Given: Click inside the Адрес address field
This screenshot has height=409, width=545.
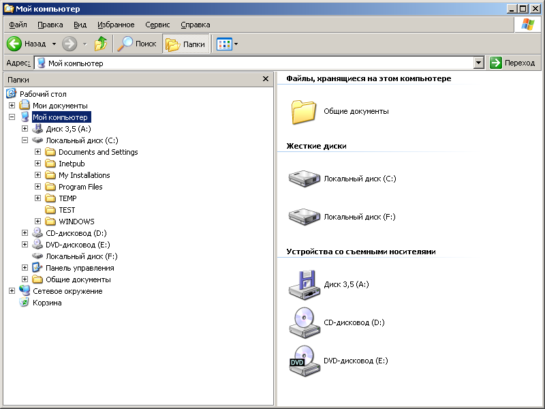Looking at the screenshot, I should tap(253, 63).
